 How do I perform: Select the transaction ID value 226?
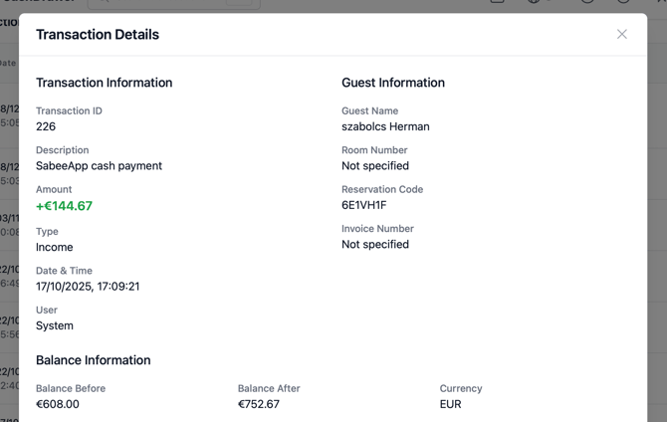[46, 126]
